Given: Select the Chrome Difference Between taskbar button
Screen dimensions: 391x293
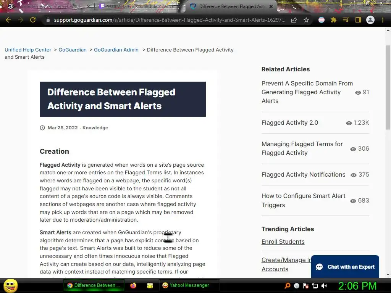Looking at the screenshot, I should click(94, 285).
